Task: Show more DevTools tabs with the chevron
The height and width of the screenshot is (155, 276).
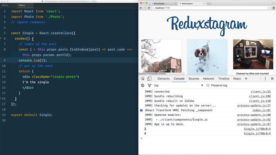Action: (246, 79)
